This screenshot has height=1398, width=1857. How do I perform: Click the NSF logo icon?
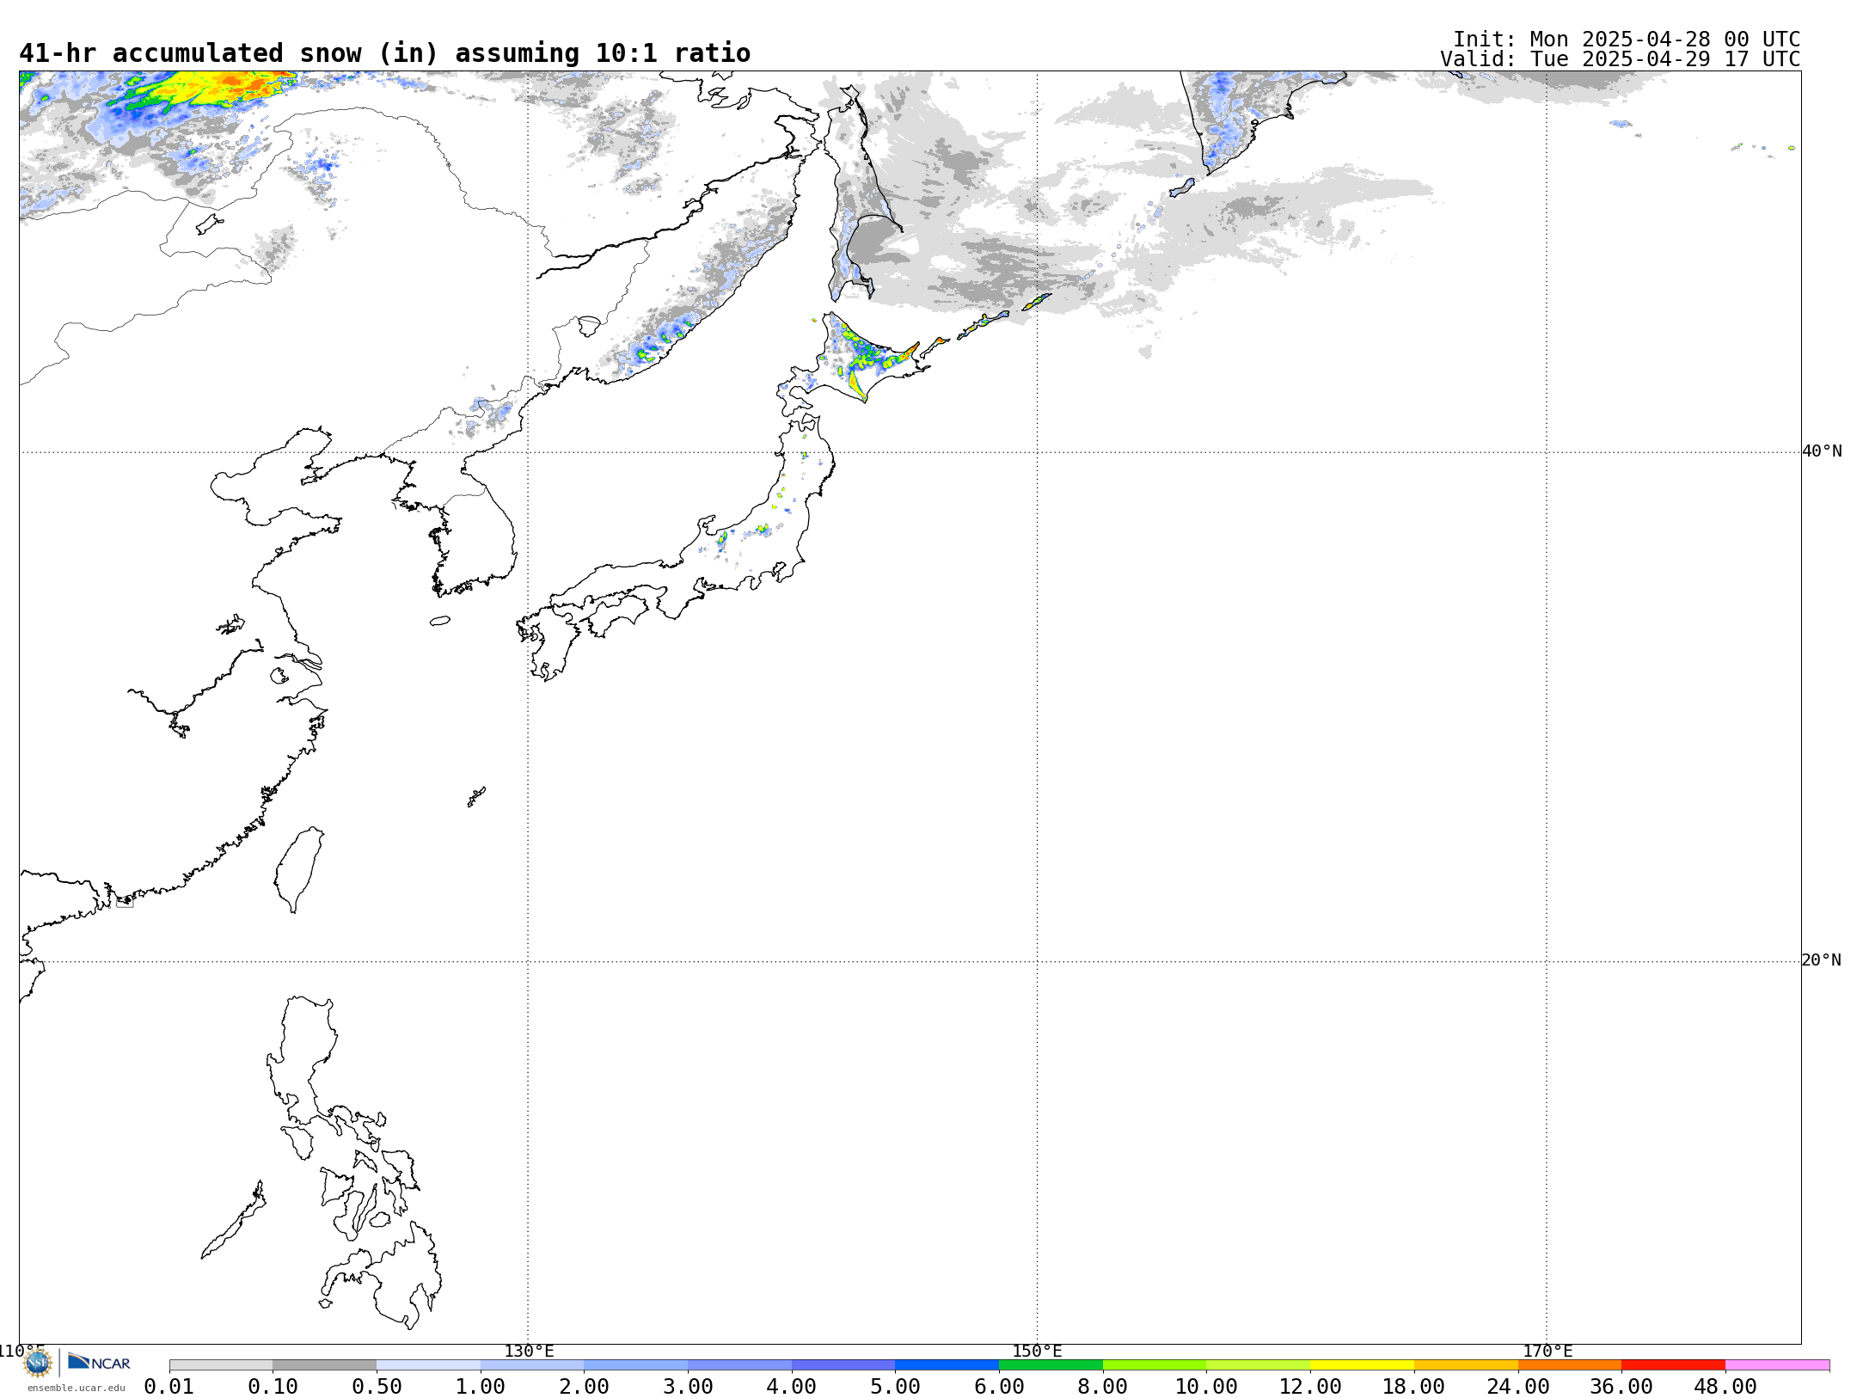coord(38,1363)
